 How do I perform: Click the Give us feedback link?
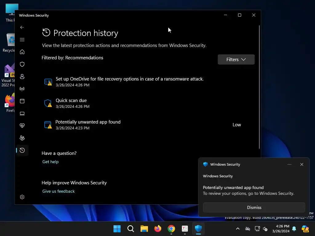(58, 191)
